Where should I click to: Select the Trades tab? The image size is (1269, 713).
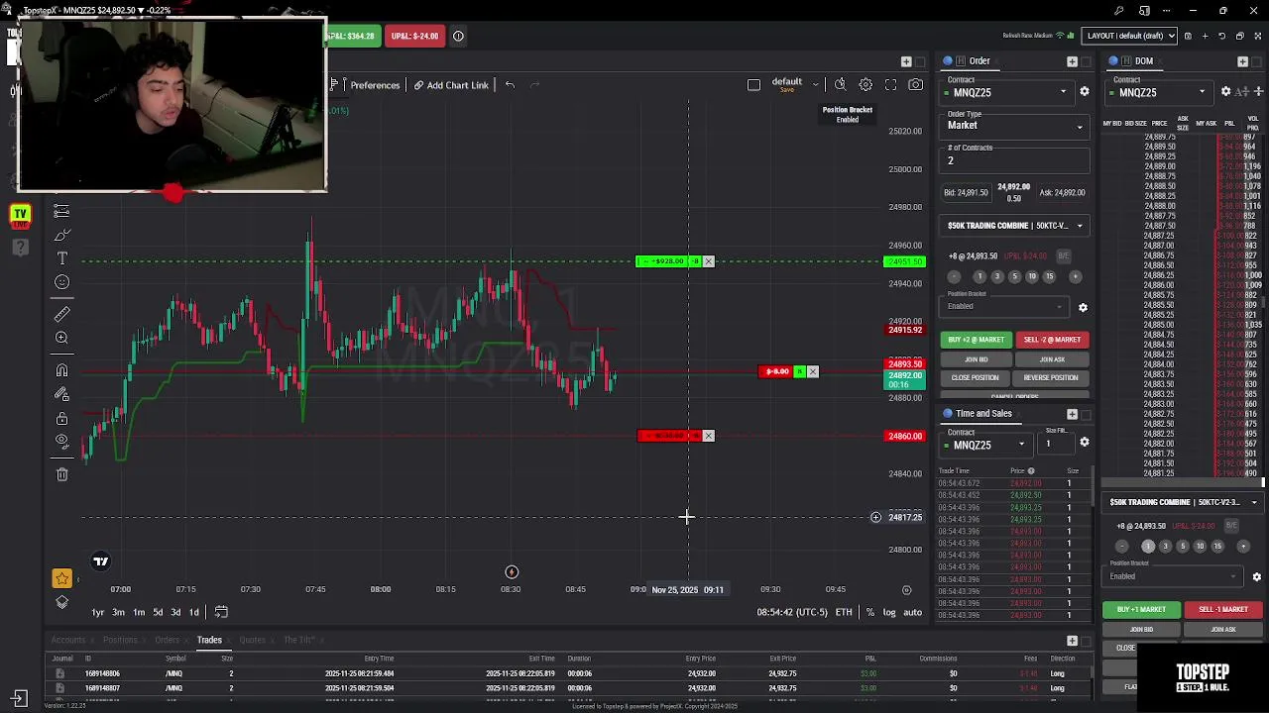[209, 640]
